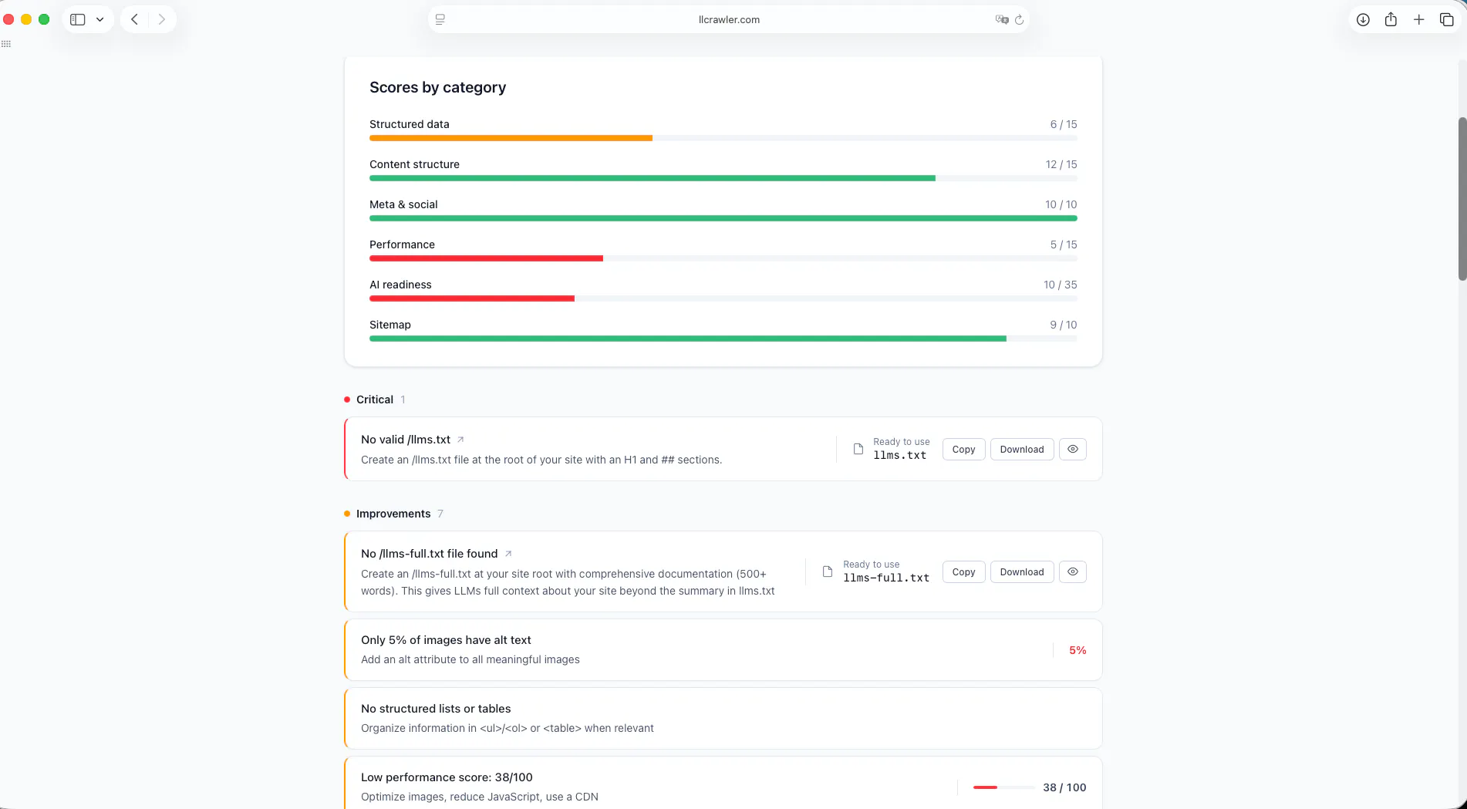Open the No /llms-full.txt file found link arrow
1467x809 pixels.
(x=508, y=554)
